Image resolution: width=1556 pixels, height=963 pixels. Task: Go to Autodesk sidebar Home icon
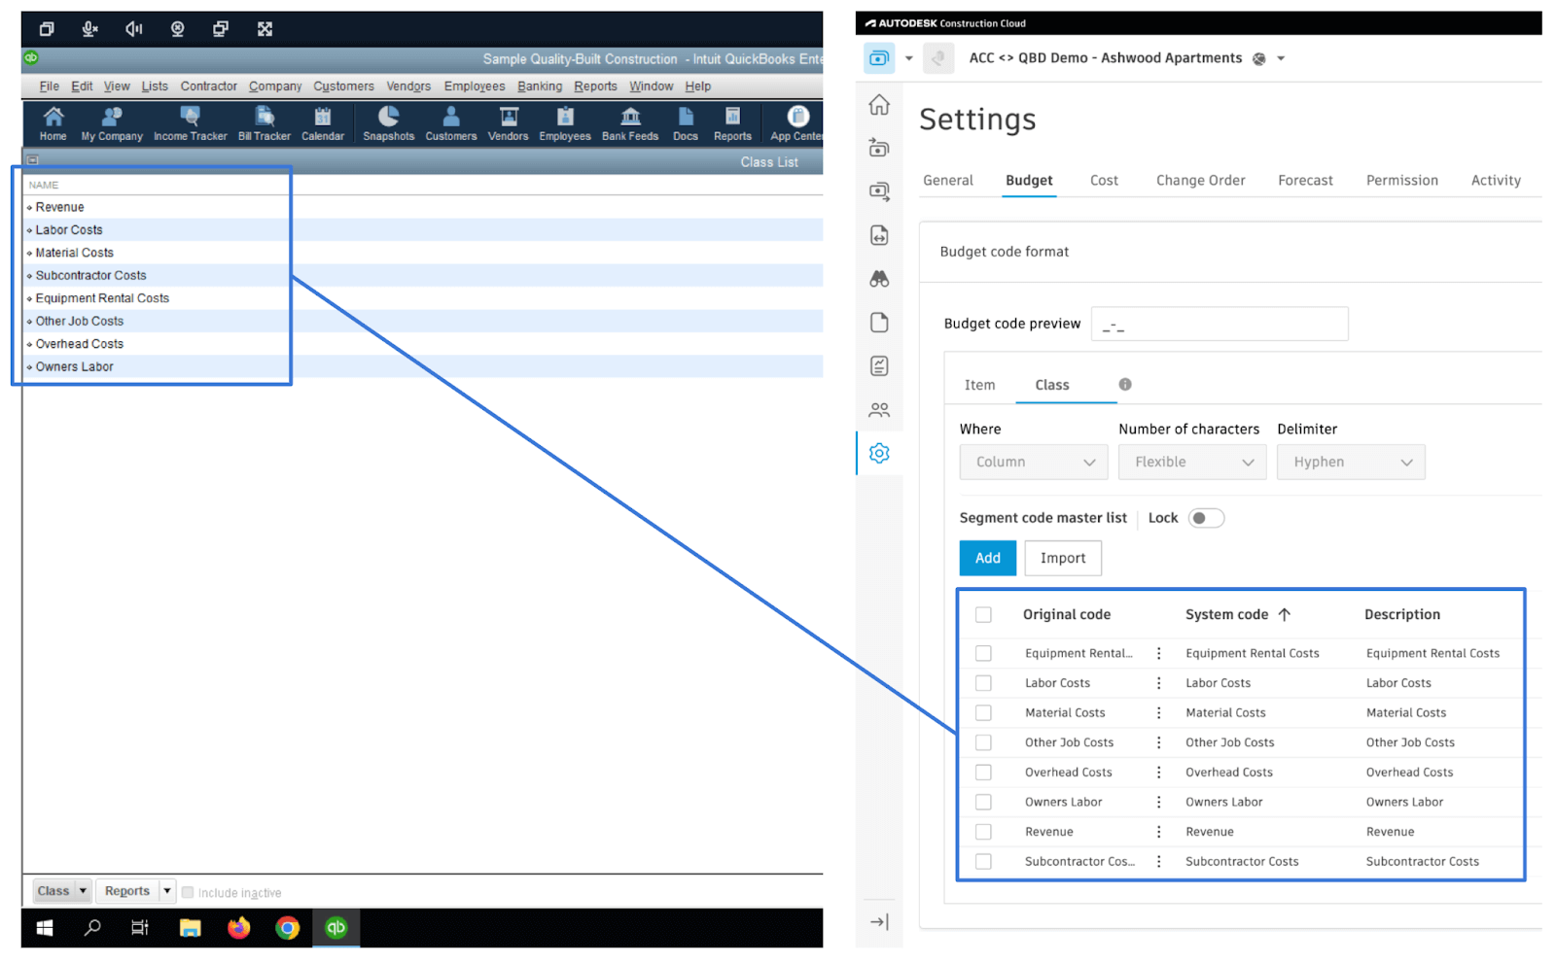point(879,105)
